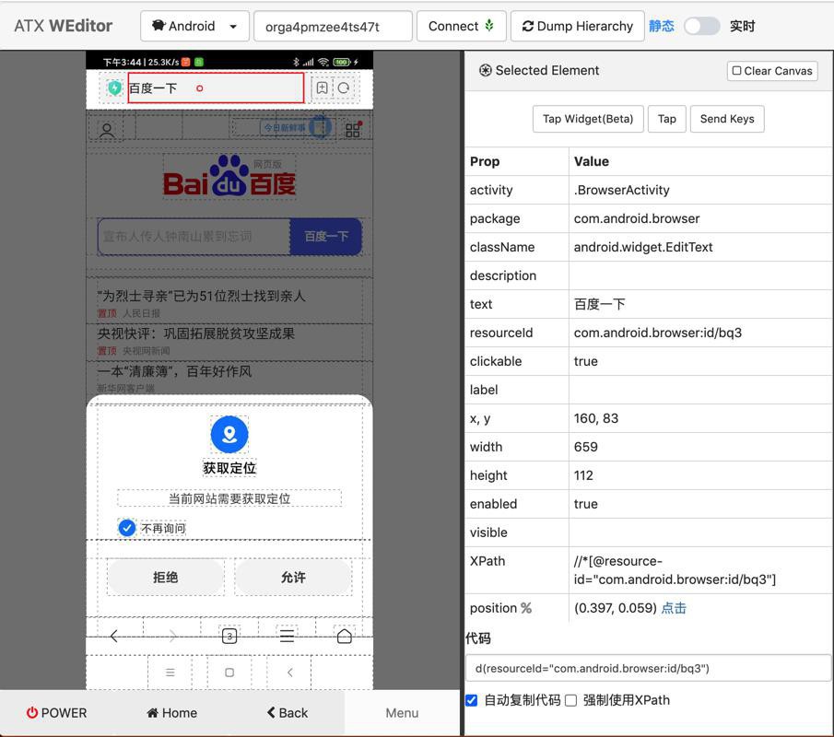Click Android home square nav icon
834x737 pixels.
click(229, 673)
